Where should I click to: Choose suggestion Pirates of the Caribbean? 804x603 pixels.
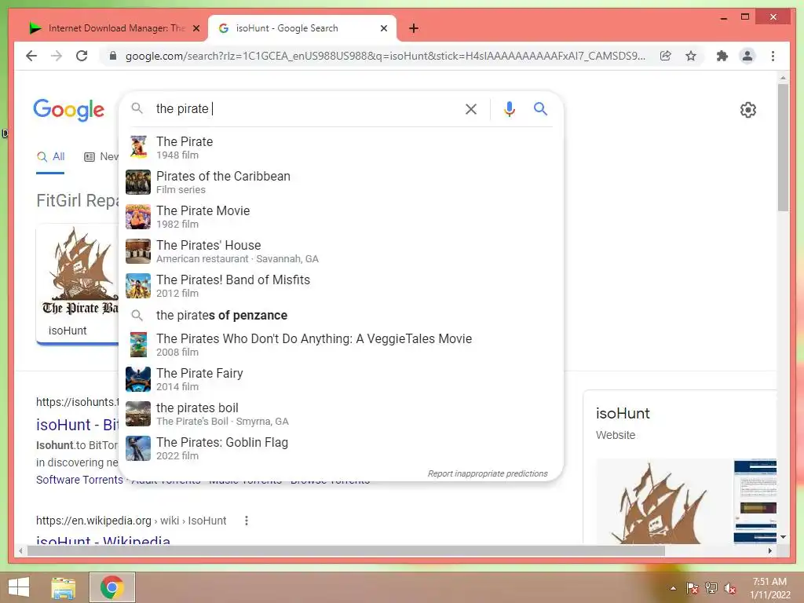click(x=341, y=182)
